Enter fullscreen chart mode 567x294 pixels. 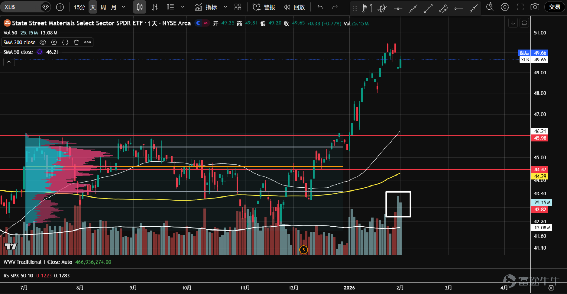pos(520,7)
